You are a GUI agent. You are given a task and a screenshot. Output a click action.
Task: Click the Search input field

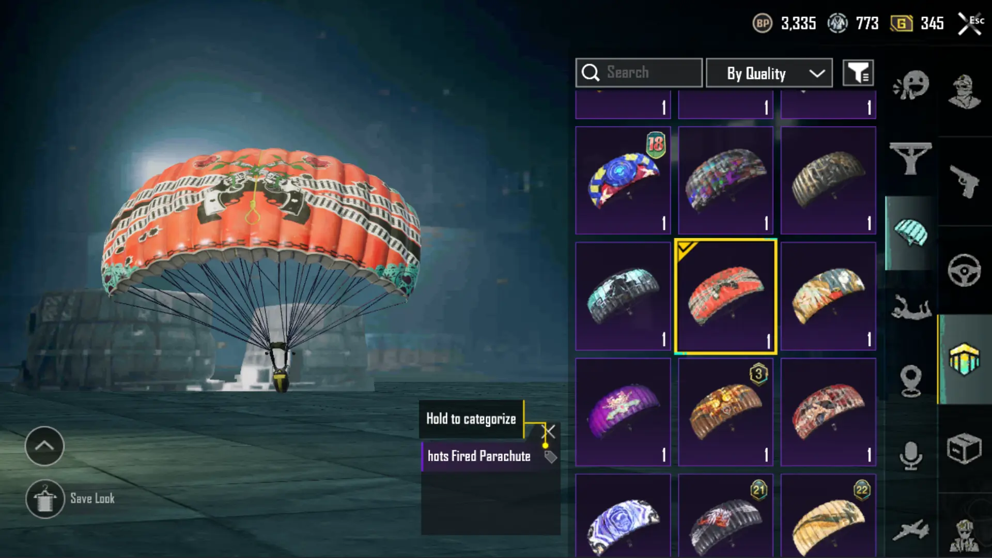639,73
